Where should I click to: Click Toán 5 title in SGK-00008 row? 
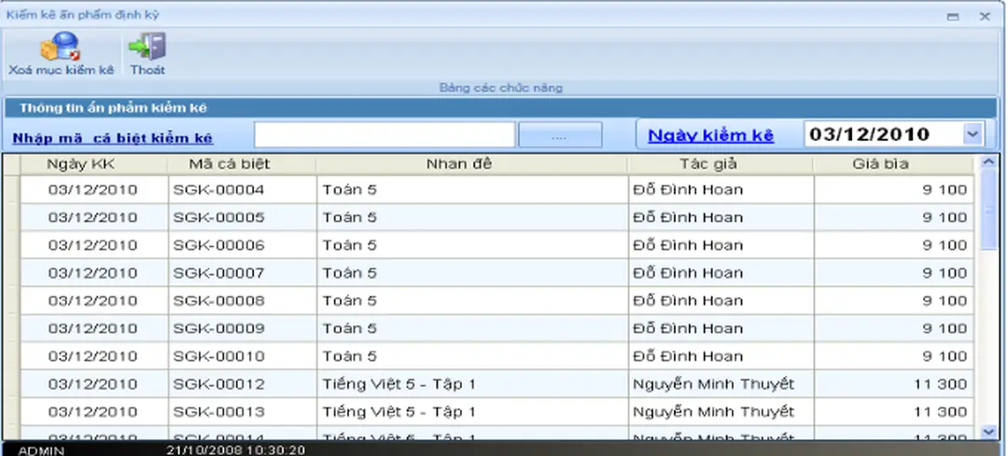350,300
